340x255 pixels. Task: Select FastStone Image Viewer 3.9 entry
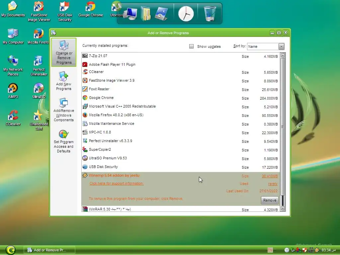(x=181, y=81)
